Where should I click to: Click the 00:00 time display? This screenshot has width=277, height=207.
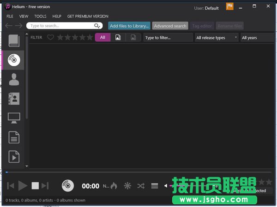90,186
